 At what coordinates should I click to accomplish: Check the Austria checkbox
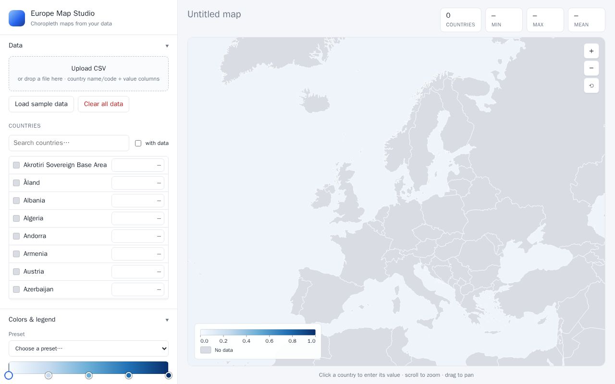pyautogui.click(x=16, y=272)
